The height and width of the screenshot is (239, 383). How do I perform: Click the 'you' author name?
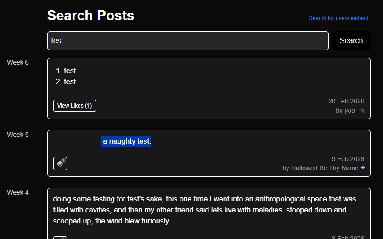349,110
